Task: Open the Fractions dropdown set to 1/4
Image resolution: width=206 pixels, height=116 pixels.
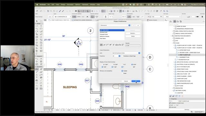Action: click(116, 56)
